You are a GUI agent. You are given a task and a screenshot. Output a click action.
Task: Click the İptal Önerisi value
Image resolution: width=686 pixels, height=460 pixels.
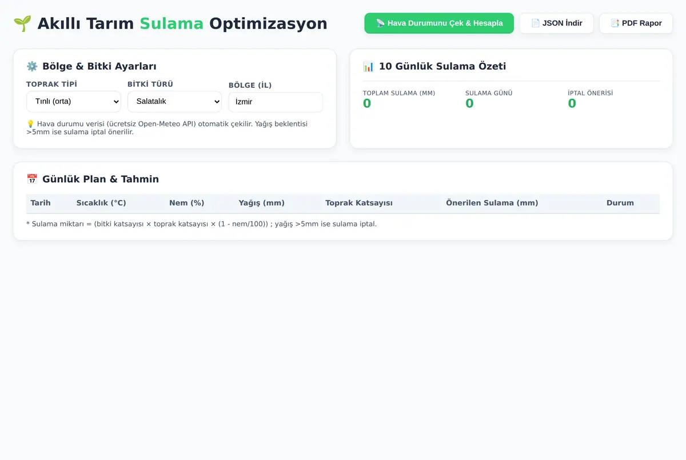point(572,103)
